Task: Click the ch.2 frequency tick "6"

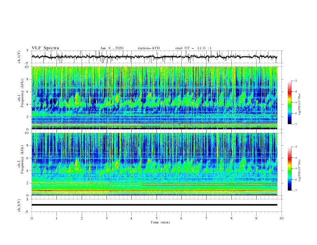Action: pos(28,158)
